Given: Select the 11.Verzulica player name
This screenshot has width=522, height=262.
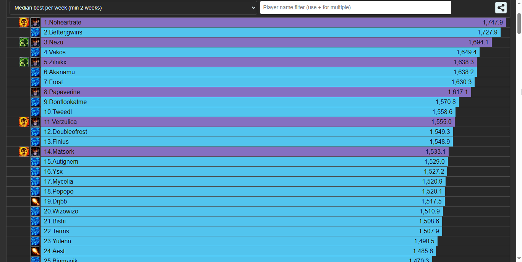Looking at the screenshot, I should pos(60,122).
